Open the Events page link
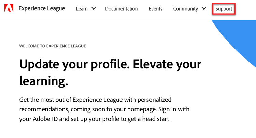Screen dimensions: 256x138 point(155,9)
